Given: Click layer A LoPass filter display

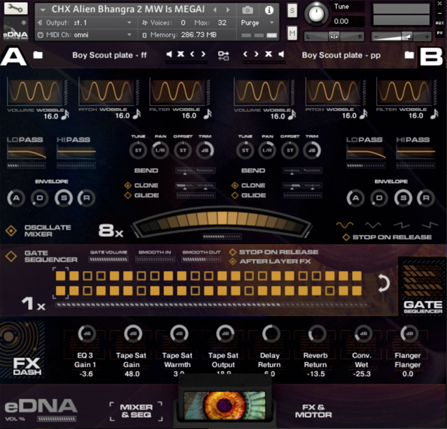Looking at the screenshot, I should pyautogui.click(x=26, y=152).
